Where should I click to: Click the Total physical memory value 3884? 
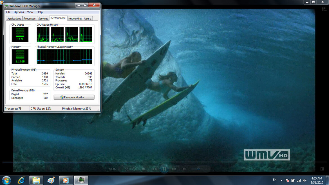click(45, 73)
